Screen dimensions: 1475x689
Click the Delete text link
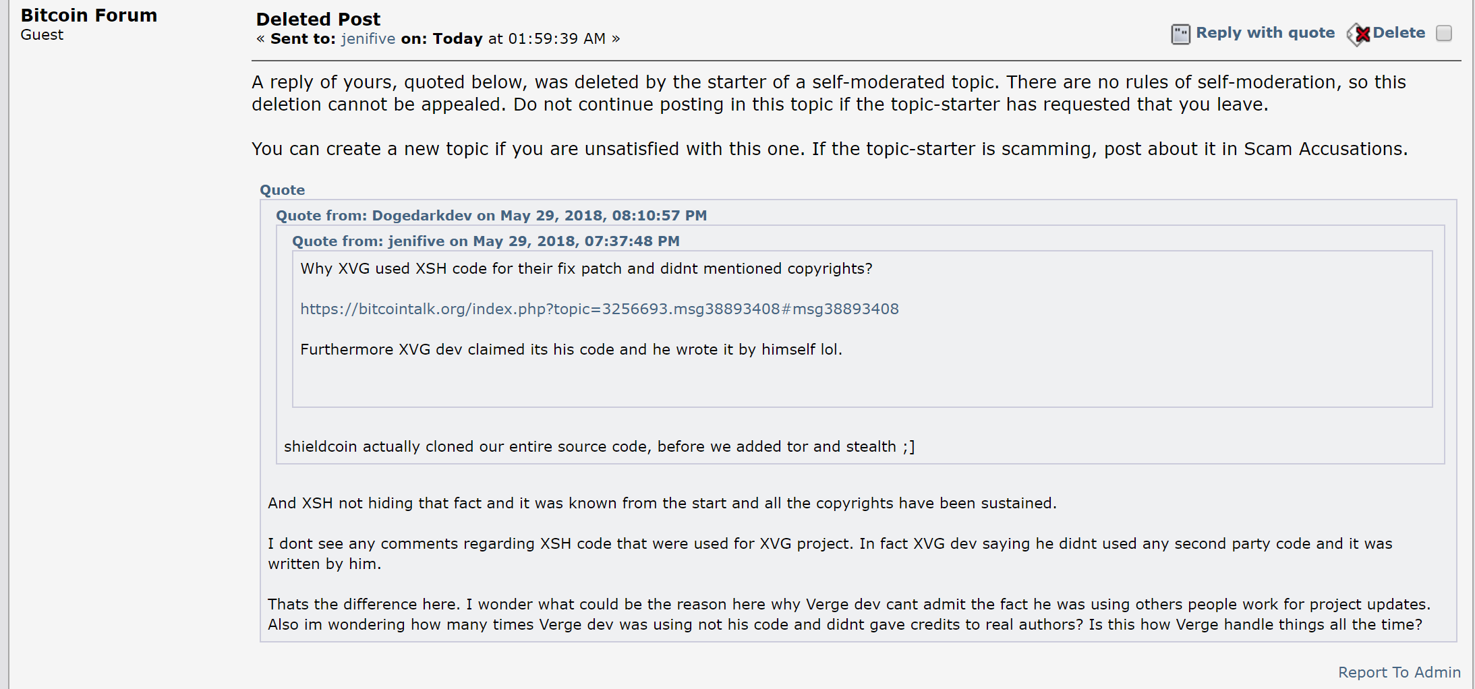[x=1399, y=32]
